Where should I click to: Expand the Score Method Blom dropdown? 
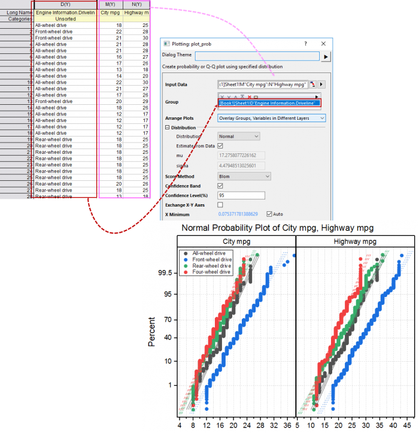[x=244, y=176]
